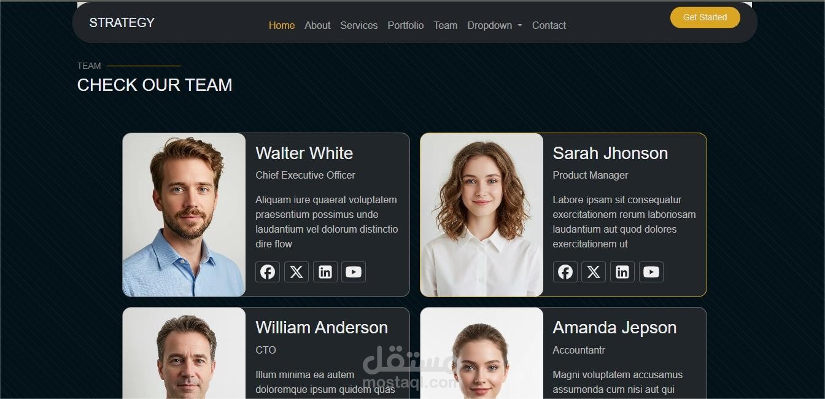Click the Accountantr title text
The image size is (825, 399).
click(x=579, y=351)
